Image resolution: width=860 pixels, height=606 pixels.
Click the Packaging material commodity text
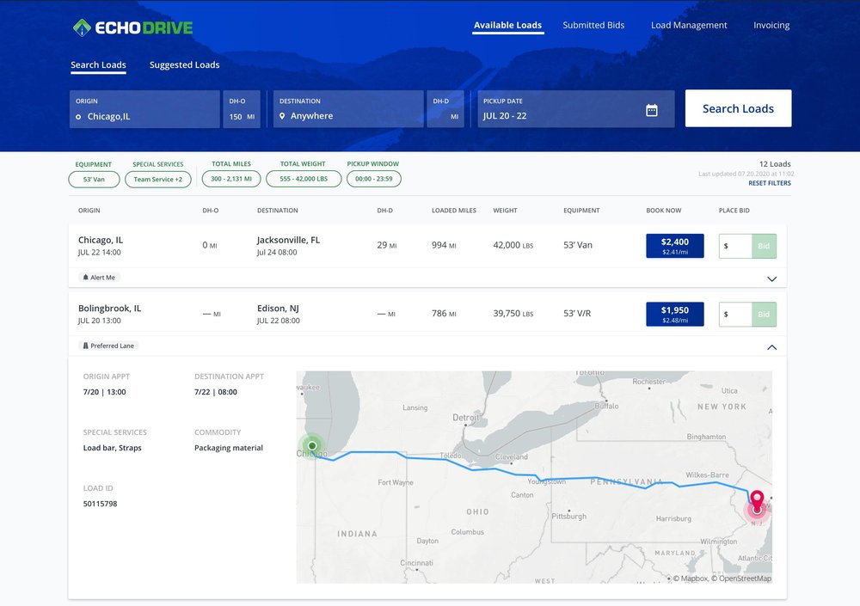pos(229,448)
